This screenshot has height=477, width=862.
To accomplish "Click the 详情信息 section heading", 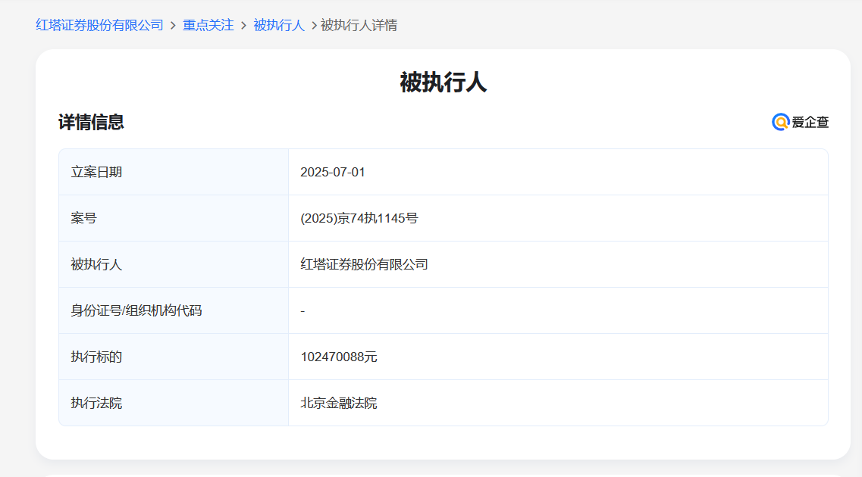I will [91, 122].
